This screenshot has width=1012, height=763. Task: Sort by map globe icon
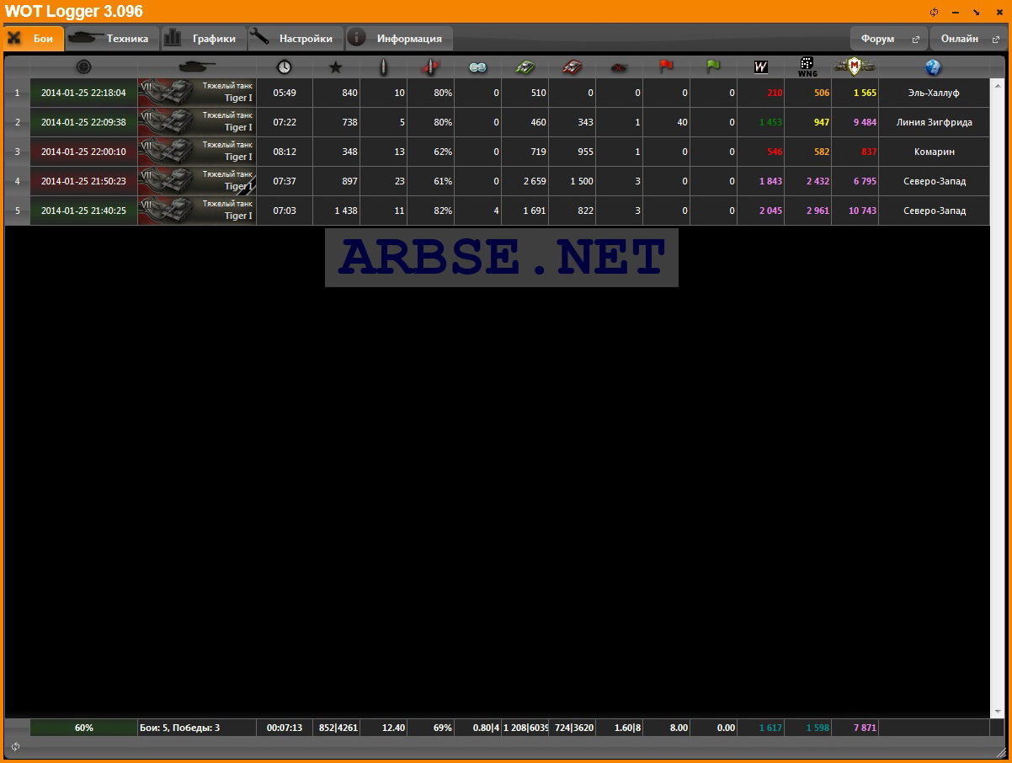(x=932, y=67)
